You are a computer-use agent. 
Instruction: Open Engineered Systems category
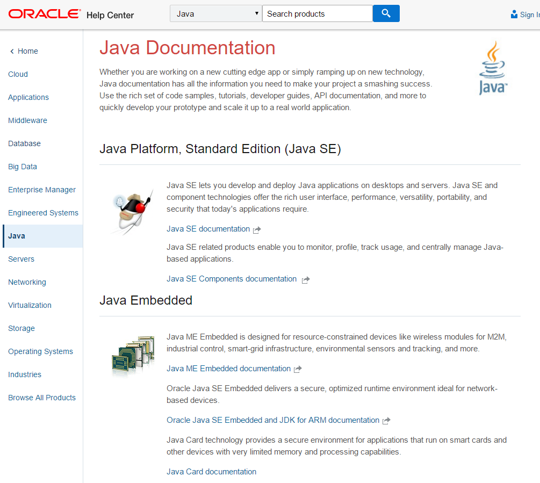[44, 213]
